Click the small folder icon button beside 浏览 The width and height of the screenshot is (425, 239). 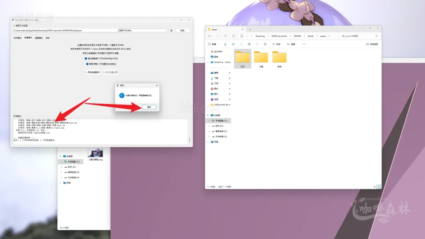[x=171, y=30]
